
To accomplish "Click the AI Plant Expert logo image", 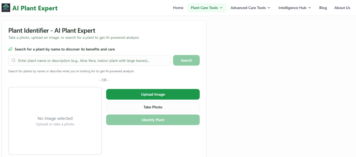I will [6, 8].
